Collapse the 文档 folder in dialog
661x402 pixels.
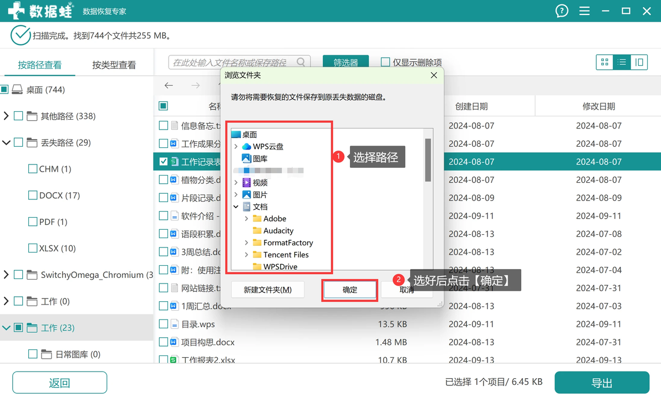coord(236,207)
